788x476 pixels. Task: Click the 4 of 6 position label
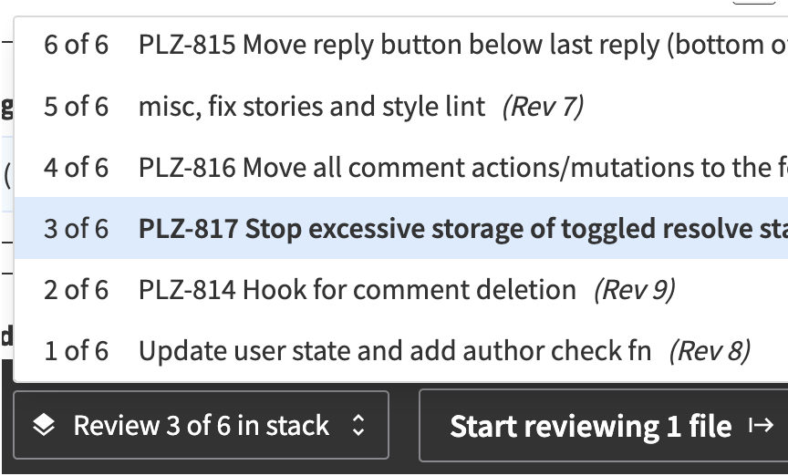point(76,168)
